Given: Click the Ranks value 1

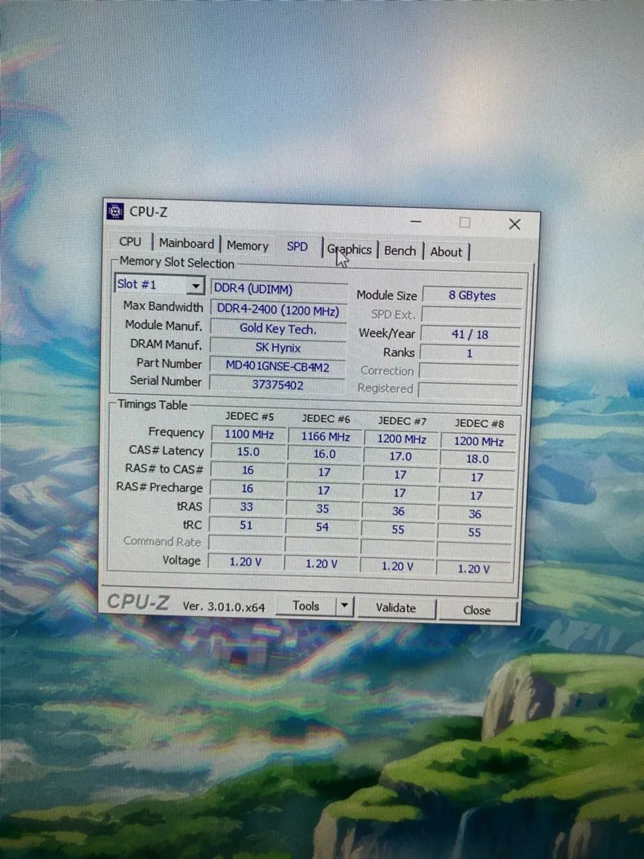Looking at the screenshot, I should coord(470,353).
